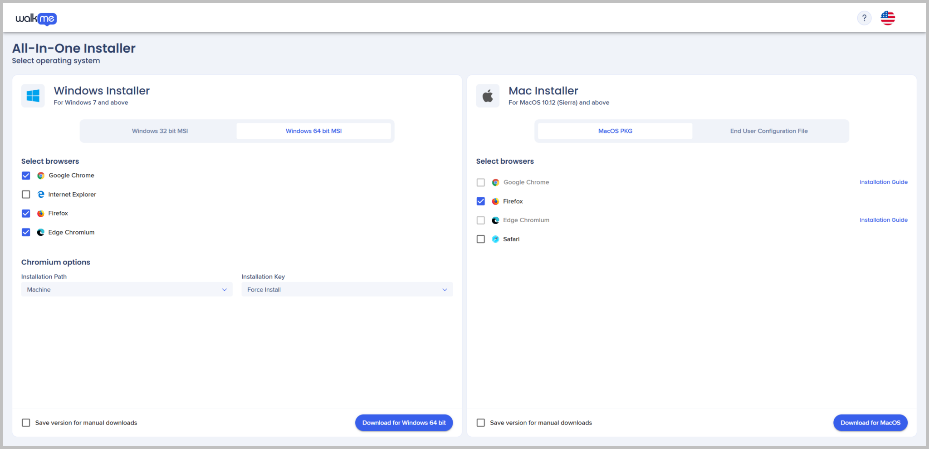Check Safari in Mac browser list
This screenshot has width=929, height=449.
[x=480, y=239]
